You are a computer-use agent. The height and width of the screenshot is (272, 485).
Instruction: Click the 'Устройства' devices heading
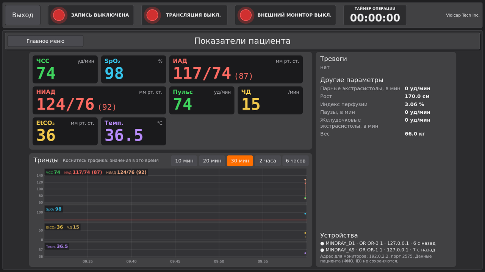[x=339, y=235]
